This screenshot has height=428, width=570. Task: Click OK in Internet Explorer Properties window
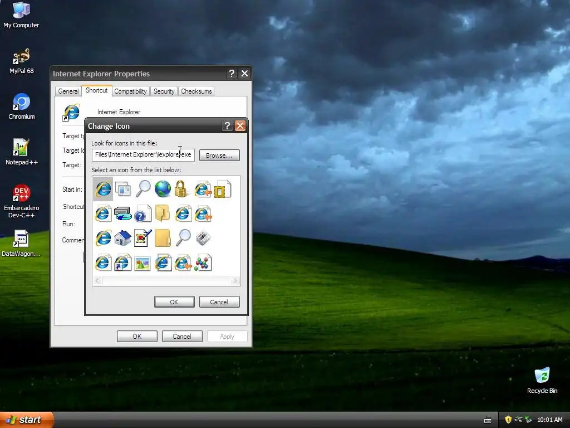[x=137, y=336]
